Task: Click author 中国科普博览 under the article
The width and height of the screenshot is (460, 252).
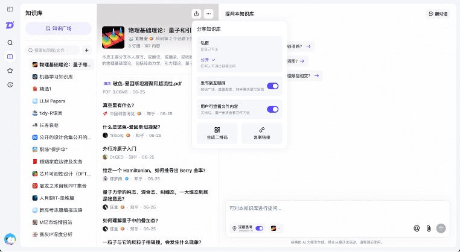Action: (x=122, y=114)
